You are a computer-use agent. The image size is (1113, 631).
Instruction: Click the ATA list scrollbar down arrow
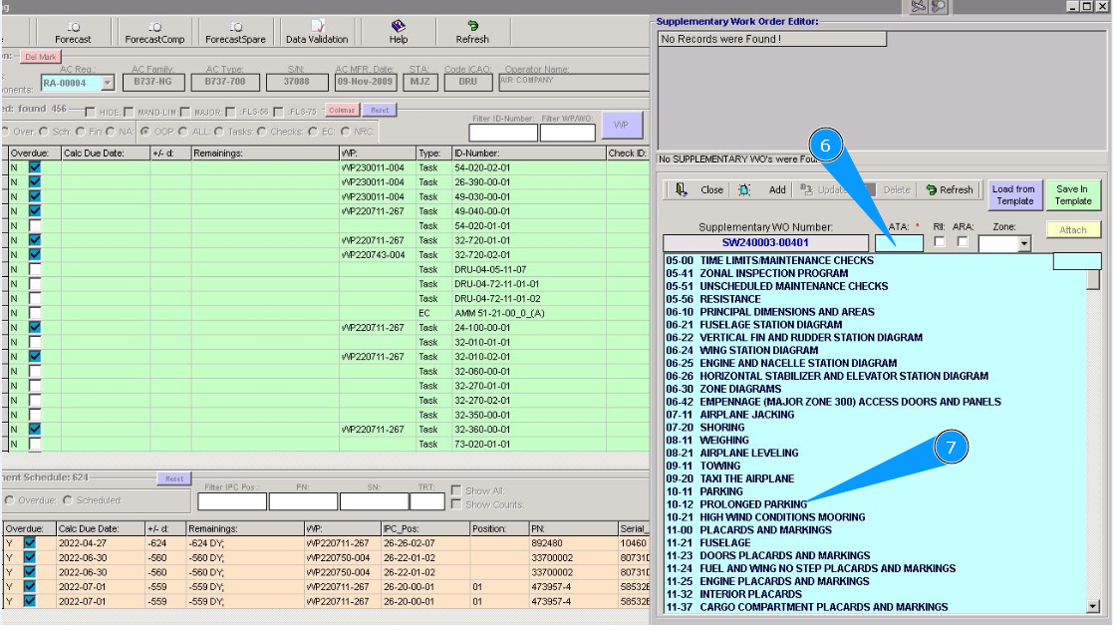1093,605
